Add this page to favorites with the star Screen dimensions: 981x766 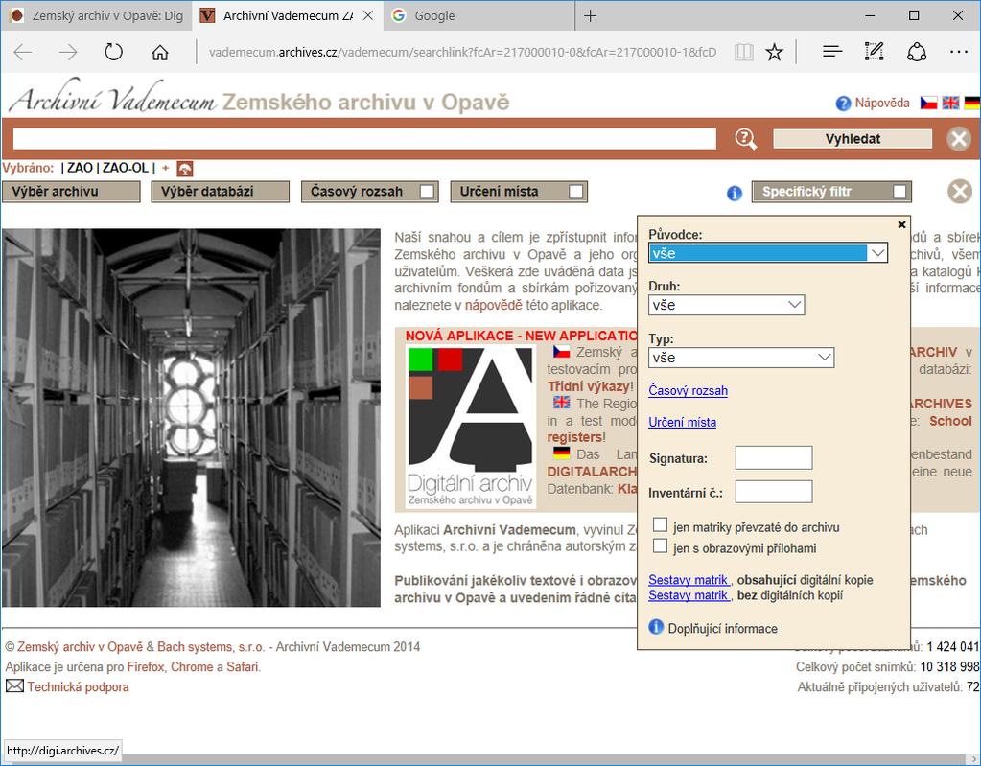(x=775, y=52)
